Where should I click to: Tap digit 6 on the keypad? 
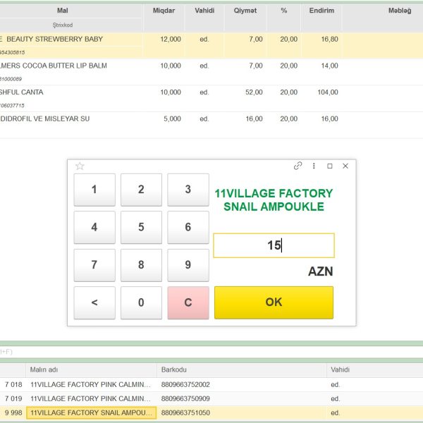tap(188, 227)
